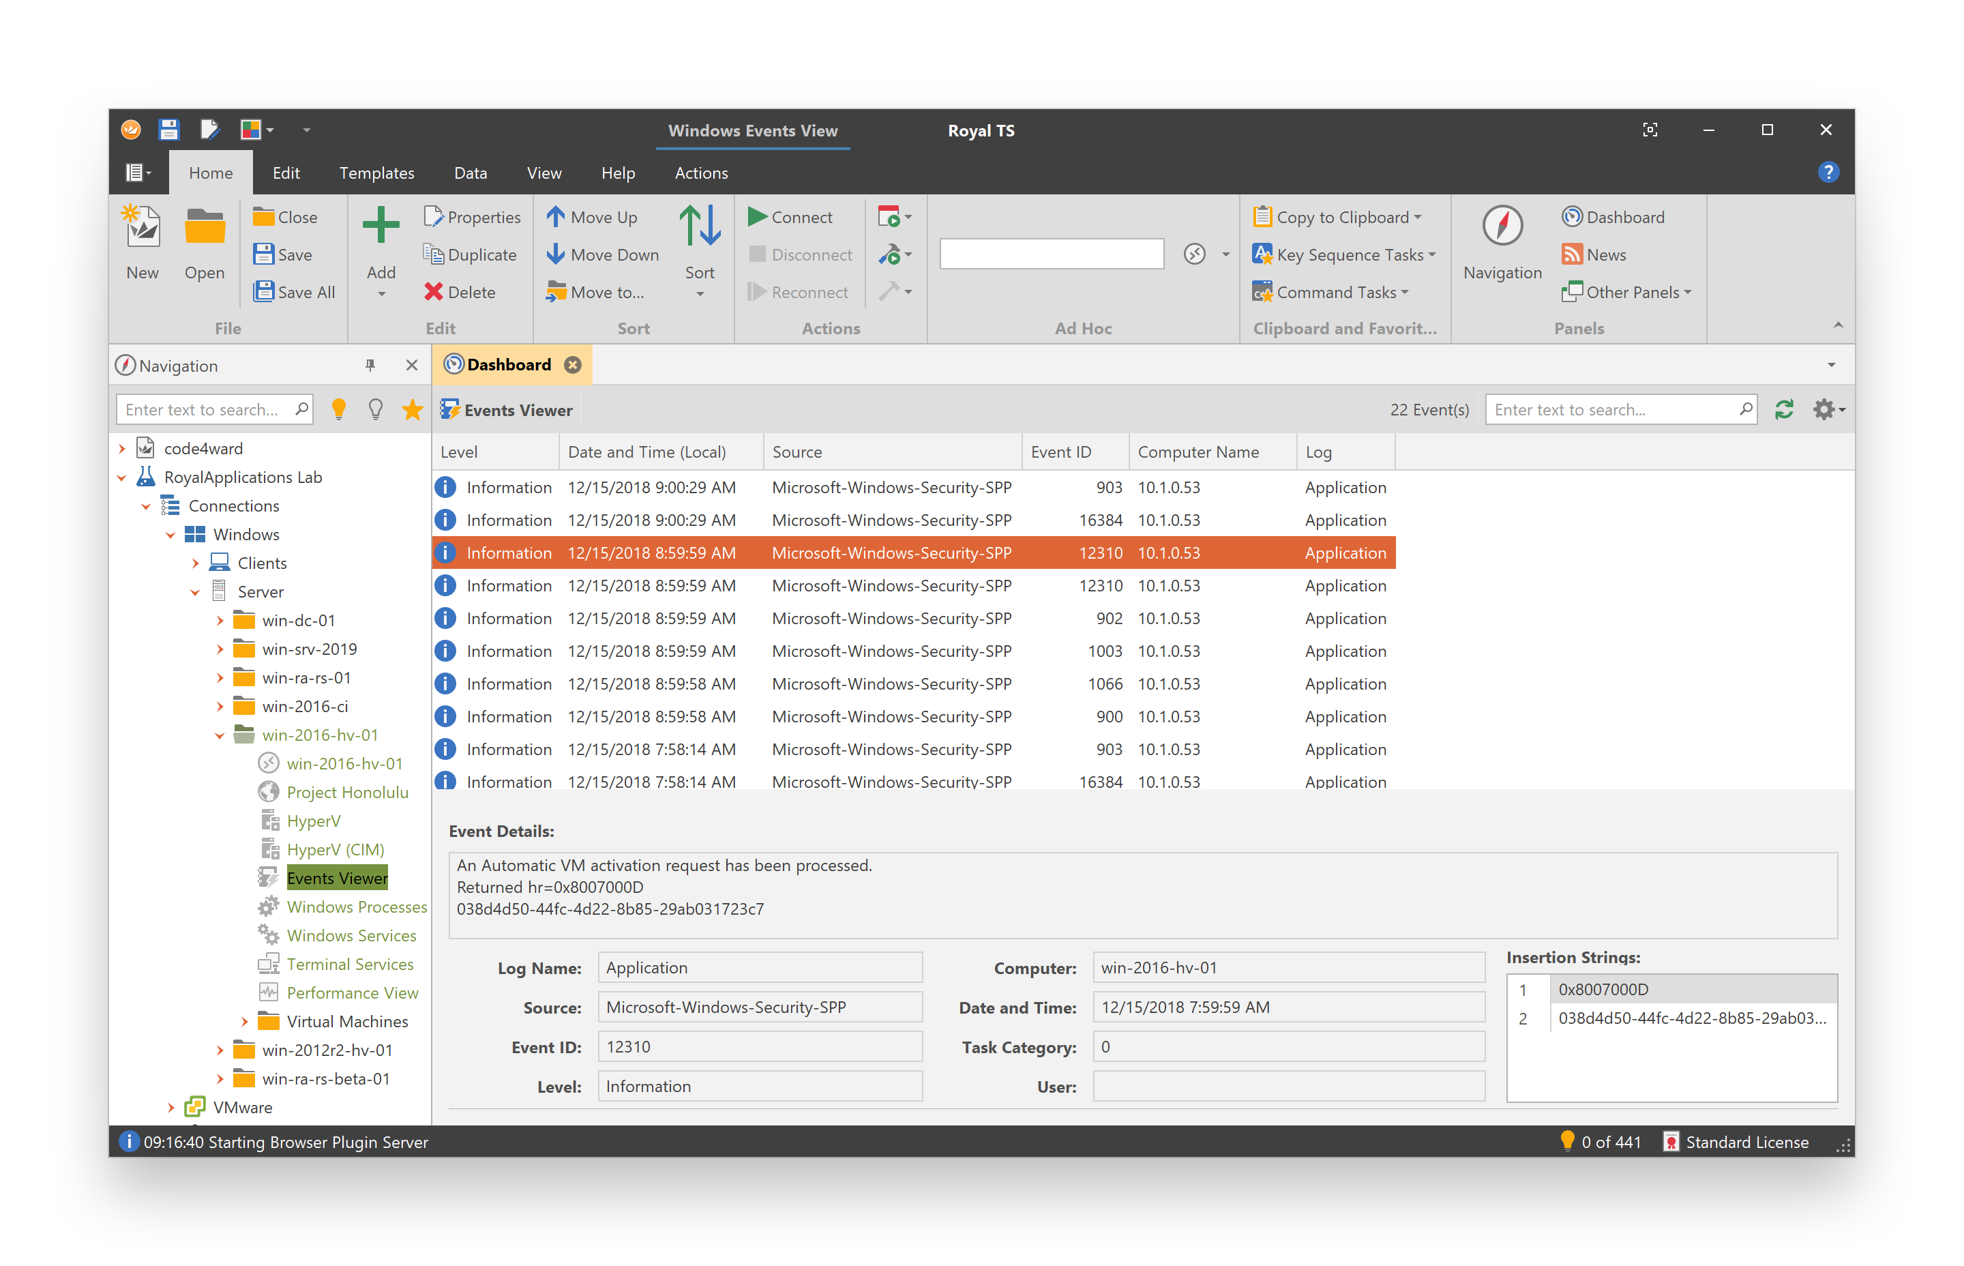The image size is (1964, 1266).
Task: Open the events settings gear dropdown
Action: 1828,409
